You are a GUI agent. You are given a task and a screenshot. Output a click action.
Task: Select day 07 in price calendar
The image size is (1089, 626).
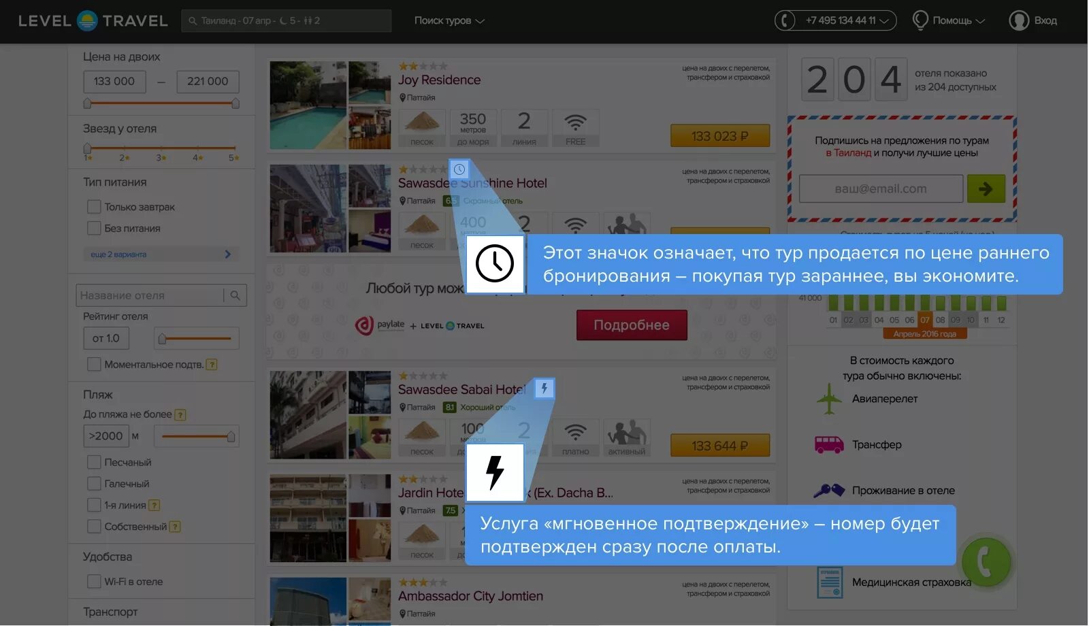point(925,320)
